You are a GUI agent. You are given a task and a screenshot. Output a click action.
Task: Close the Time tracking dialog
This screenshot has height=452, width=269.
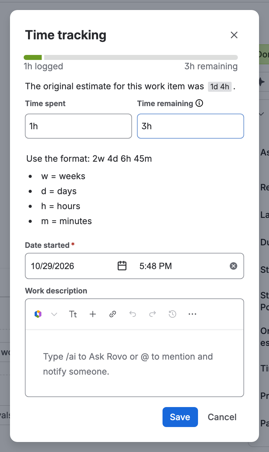click(x=234, y=35)
